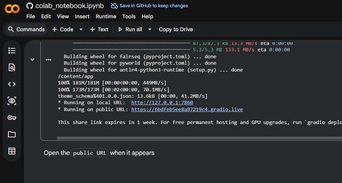Open the Commands search box
This screenshot has height=183, width=342.
coord(26,29)
